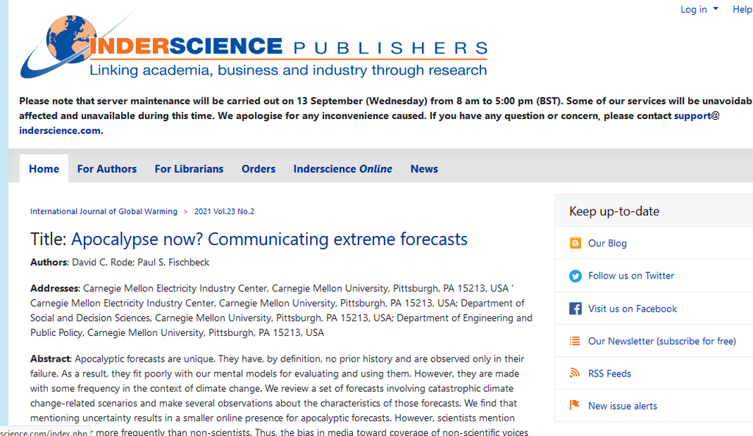This screenshot has width=753, height=436.
Task: Open the Inderscience Online tab
Action: [x=343, y=169]
